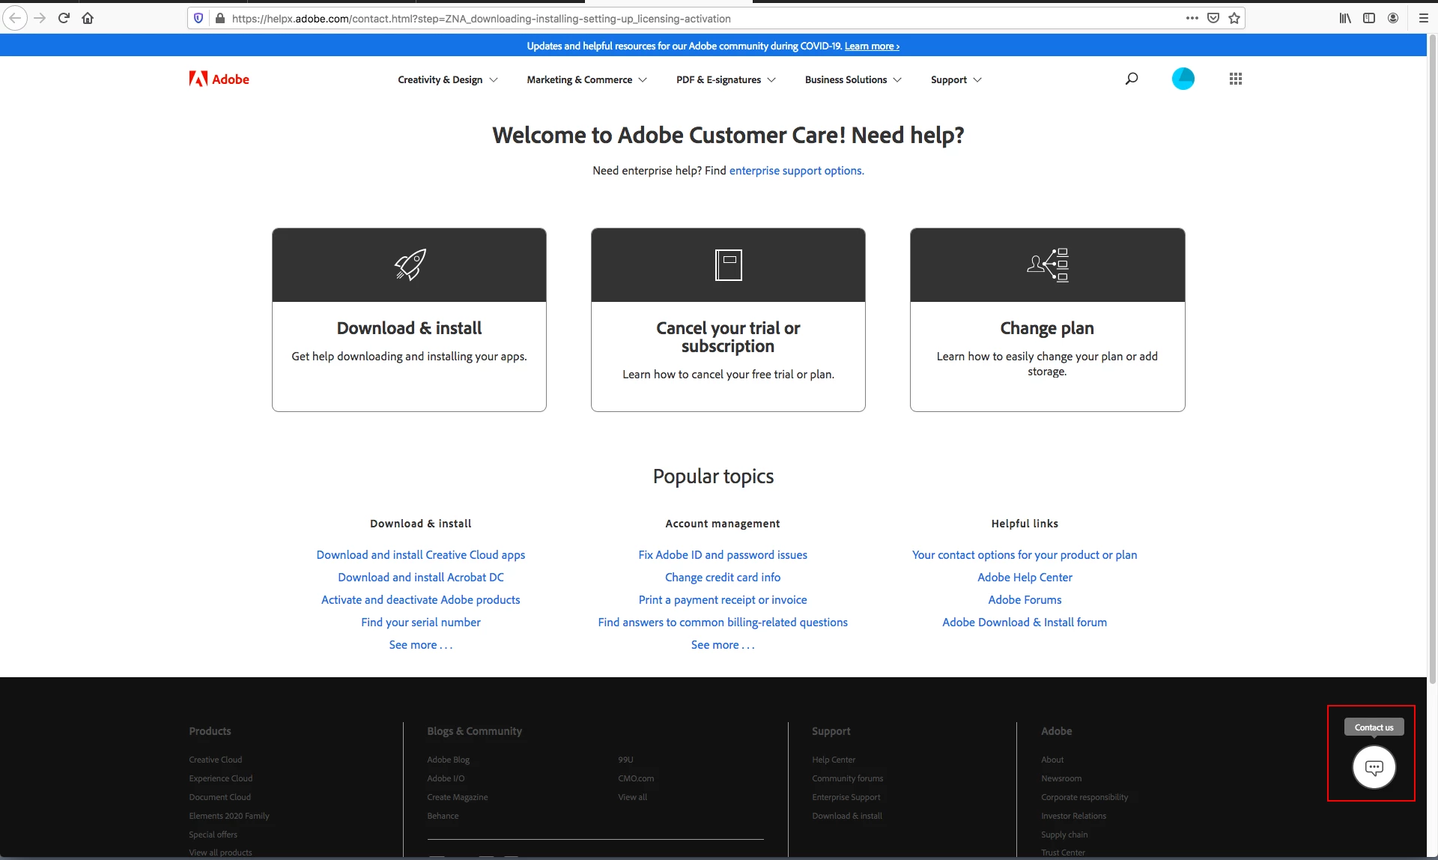Click the Contact us chat bubble
The height and width of the screenshot is (860, 1438).
pyautogui.click(x=1374, y=767)
